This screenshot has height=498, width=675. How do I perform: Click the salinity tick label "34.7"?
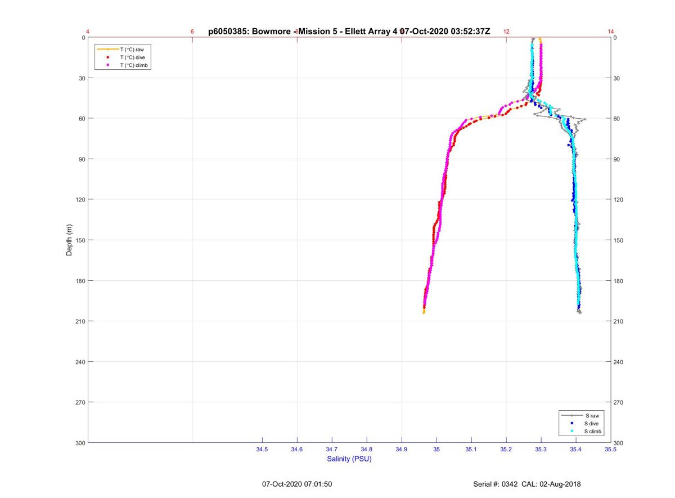click(332, 450)
